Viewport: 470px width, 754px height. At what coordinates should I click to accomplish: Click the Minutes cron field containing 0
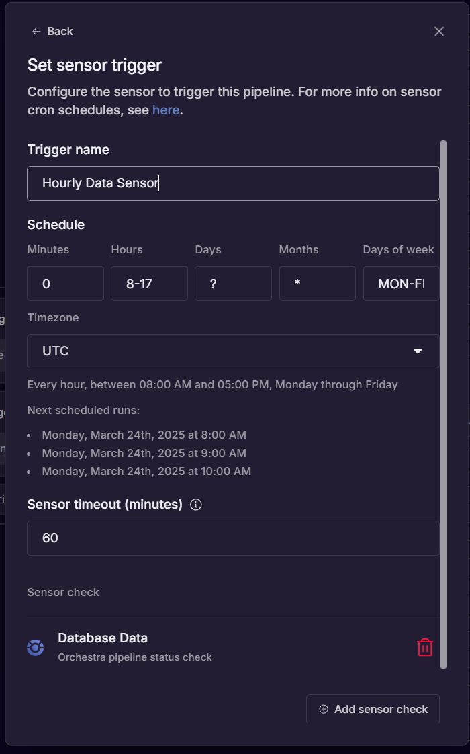click(65, 284)
